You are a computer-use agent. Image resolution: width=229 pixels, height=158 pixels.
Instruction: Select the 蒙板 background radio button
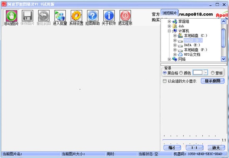213,73
